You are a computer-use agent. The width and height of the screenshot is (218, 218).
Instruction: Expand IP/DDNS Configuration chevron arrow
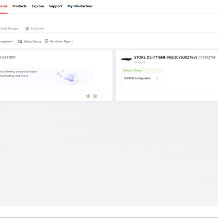point(157,78)
